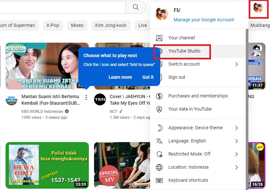Click the Restricted Mode shield icon
Screen dimensions: 270x190
(159, 154)
